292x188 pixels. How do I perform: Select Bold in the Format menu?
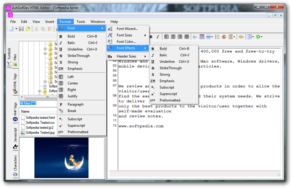pyautogui.click(x=82, y=36)
